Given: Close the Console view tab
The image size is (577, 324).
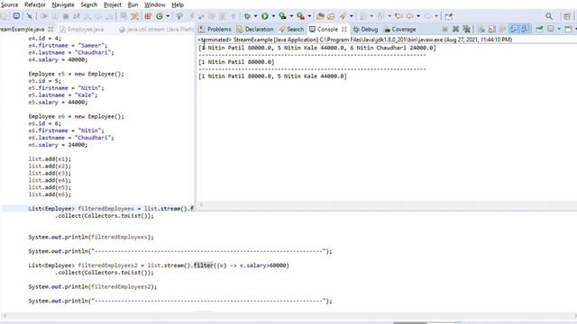Looking at the screenshot, I should click(344, 29).
